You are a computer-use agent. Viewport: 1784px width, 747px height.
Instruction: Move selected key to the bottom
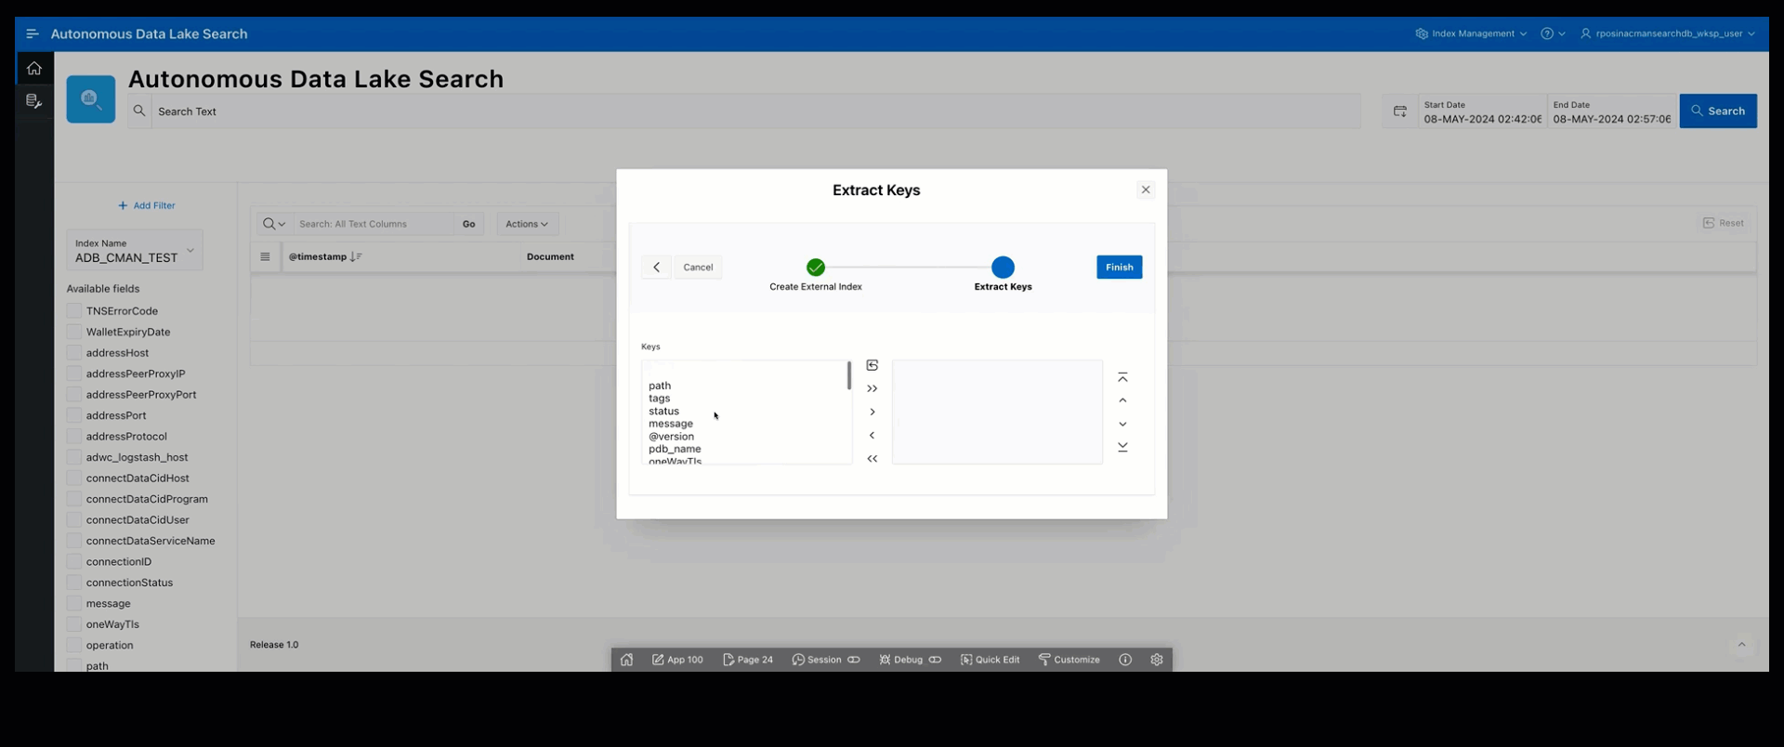(1122, 447)
